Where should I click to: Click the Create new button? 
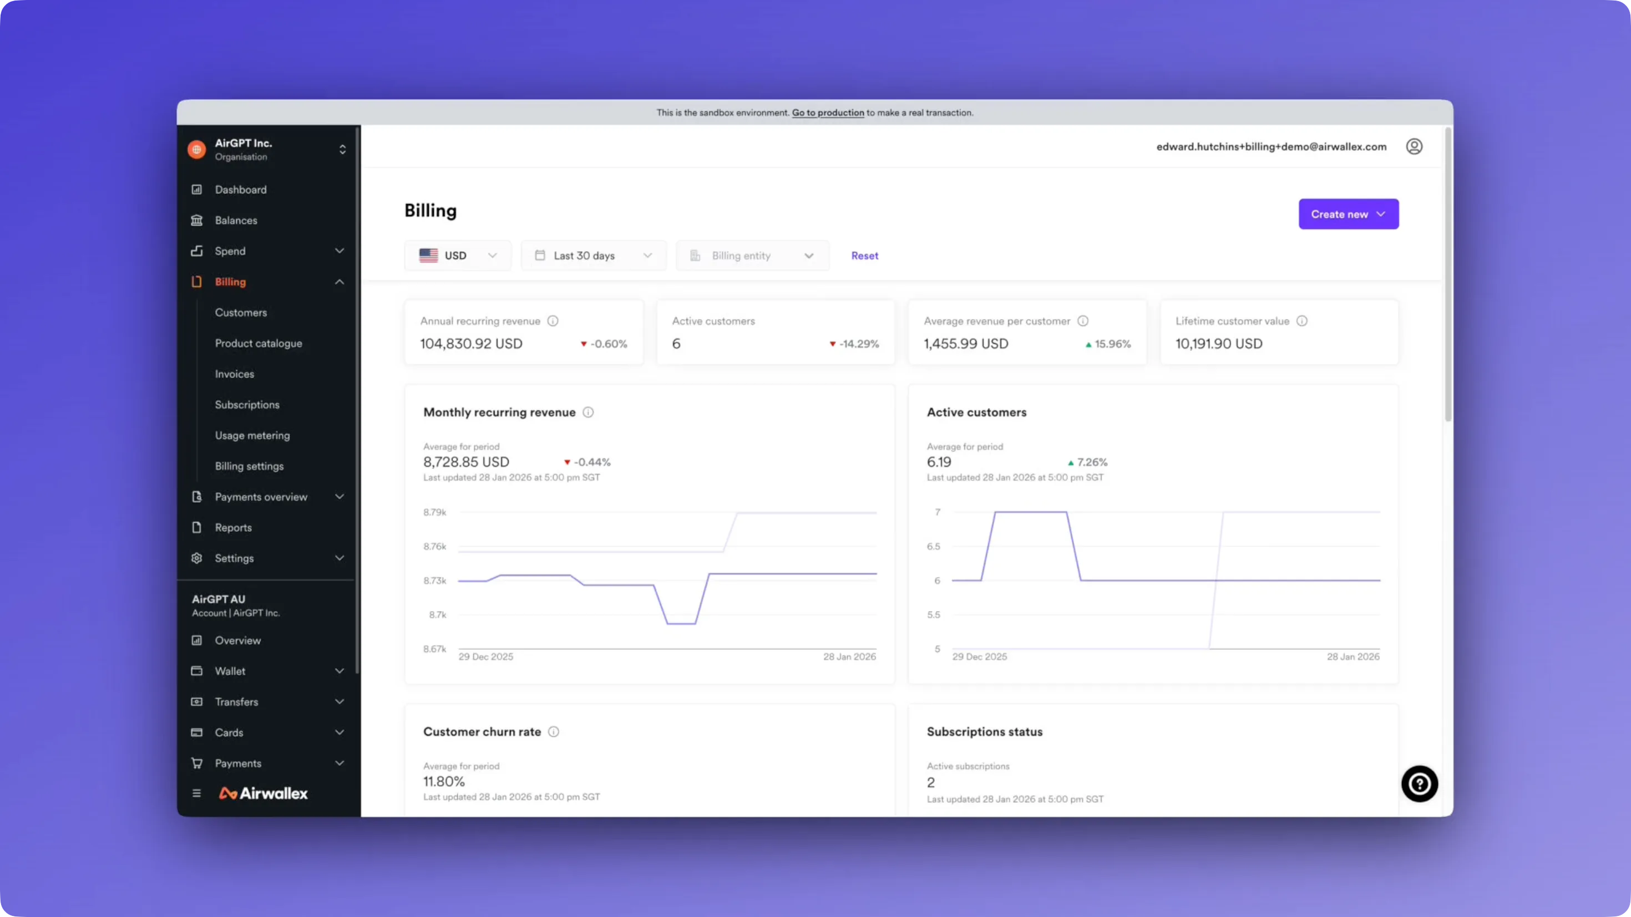pos(1348,214)
